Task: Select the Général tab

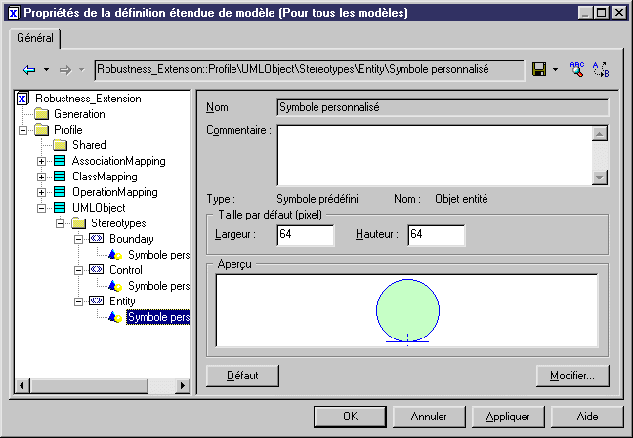Action: [x=35, y=38]
